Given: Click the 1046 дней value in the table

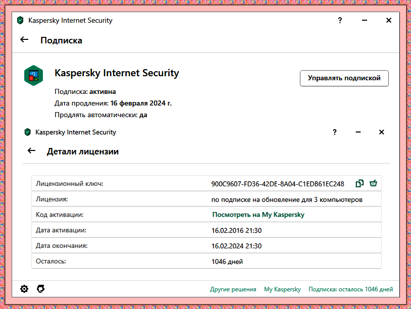Looking at the screenshot, I should [x=227, y=262].
